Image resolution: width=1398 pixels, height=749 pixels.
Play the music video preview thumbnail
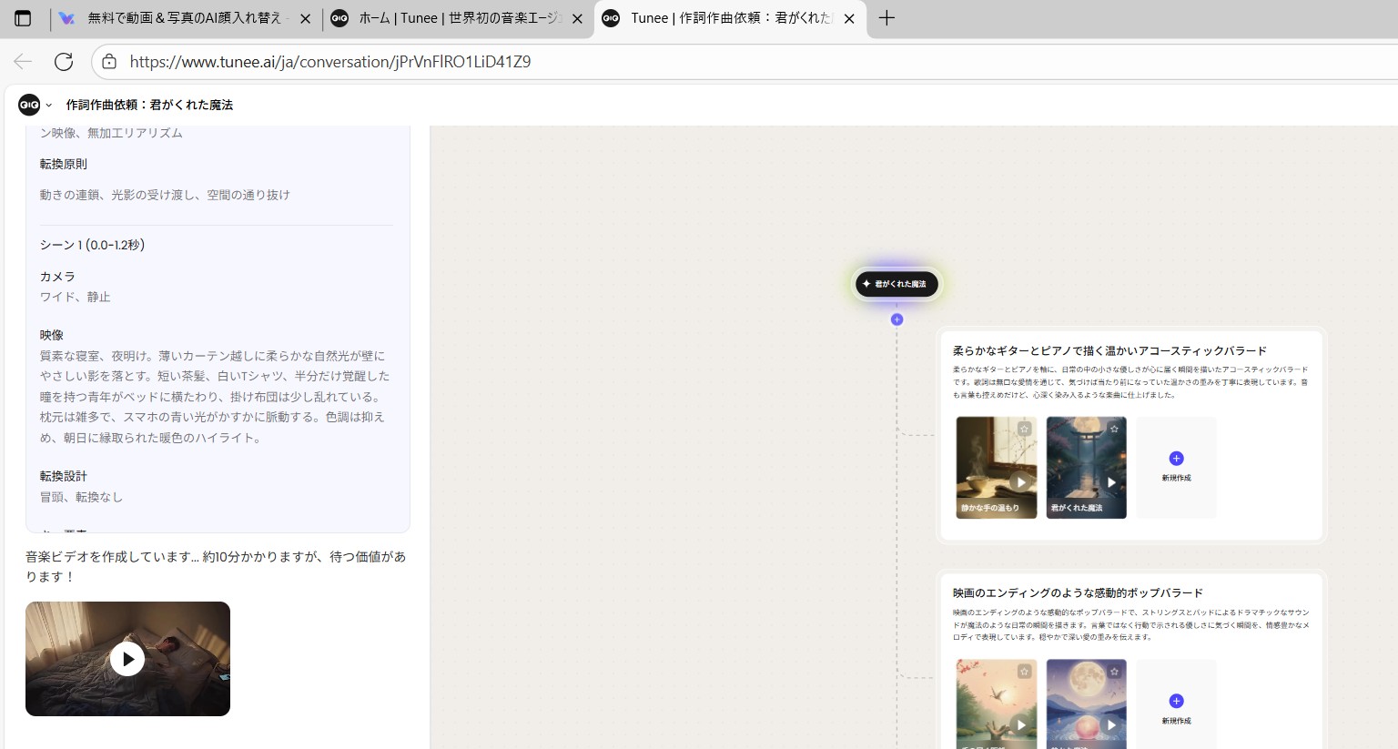pyautogui.click(x=127, y=659)
